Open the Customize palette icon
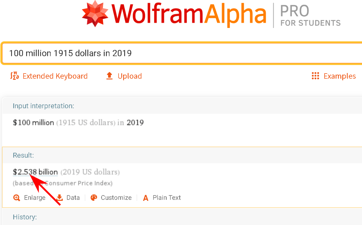362x225 pixels. (94, 198)
